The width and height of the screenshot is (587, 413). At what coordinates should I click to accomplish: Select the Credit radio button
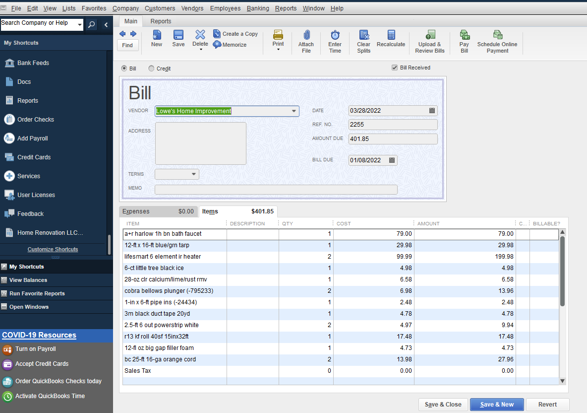pyautogui.click(x=151, y=68)
